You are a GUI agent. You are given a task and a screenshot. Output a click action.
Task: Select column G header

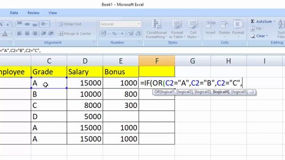193,61
